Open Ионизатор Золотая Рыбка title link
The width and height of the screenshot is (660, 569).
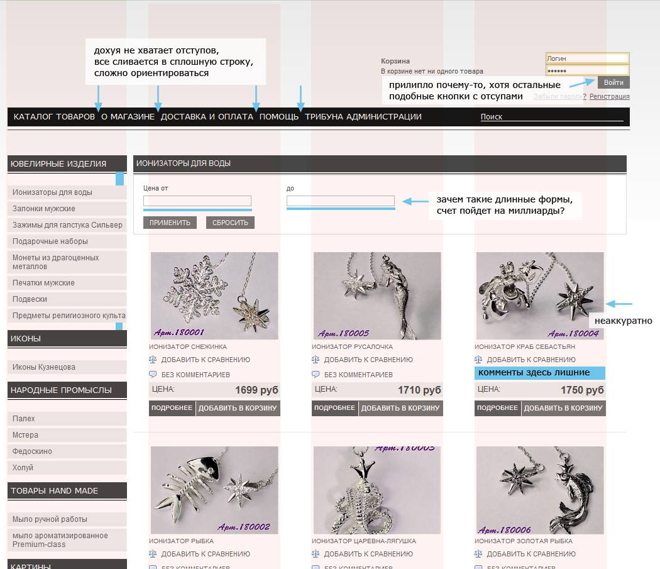(x=524, y=541)
